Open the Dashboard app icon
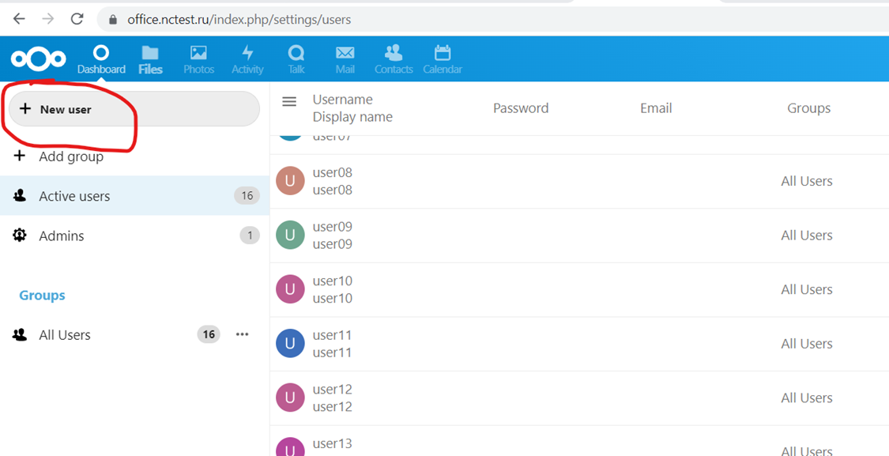 pos(101,58)
